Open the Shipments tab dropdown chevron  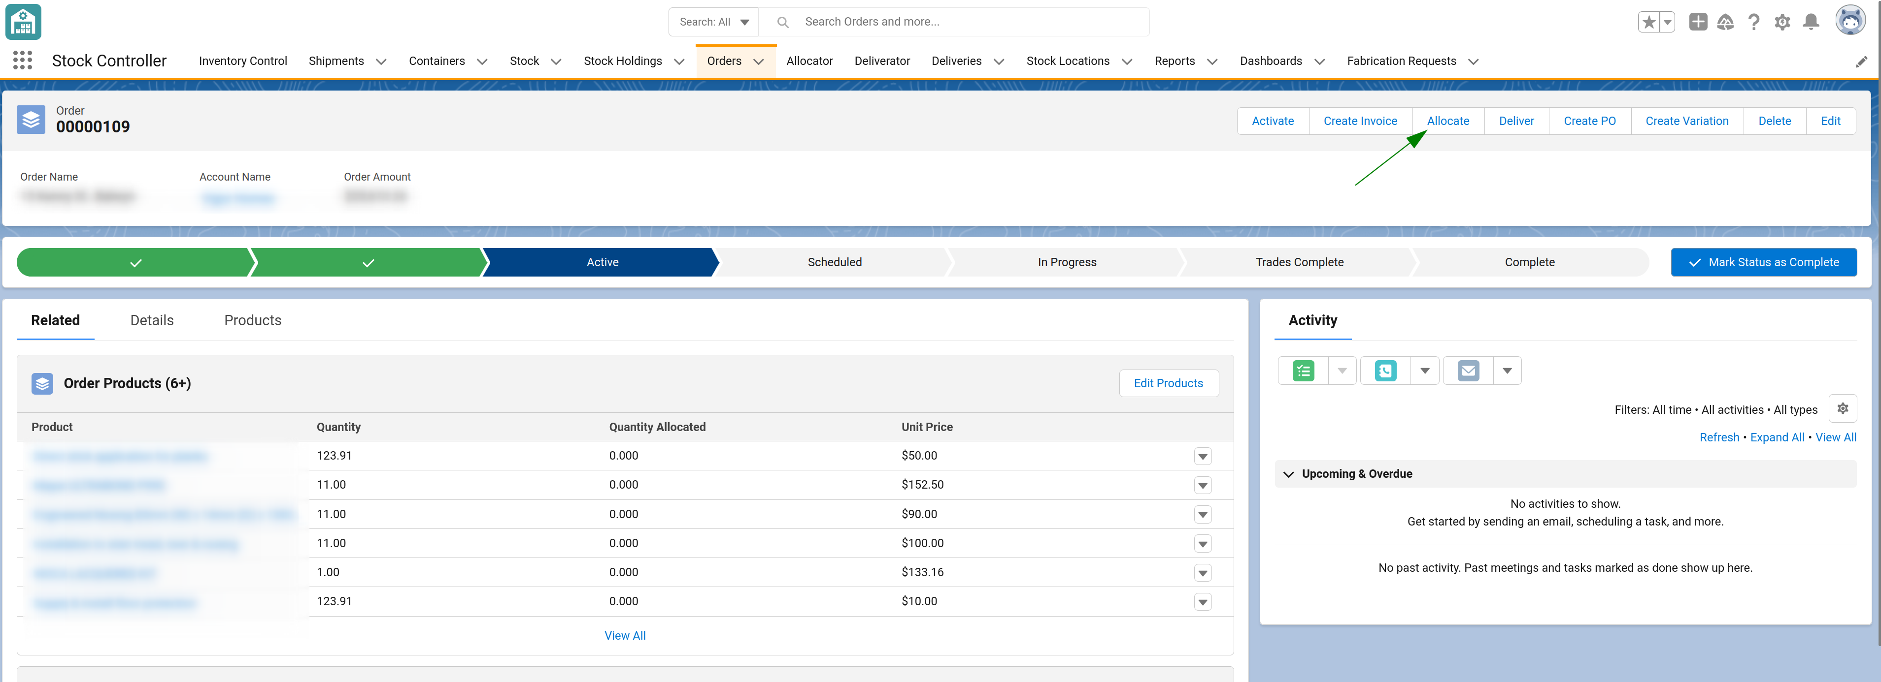(381, 62)
